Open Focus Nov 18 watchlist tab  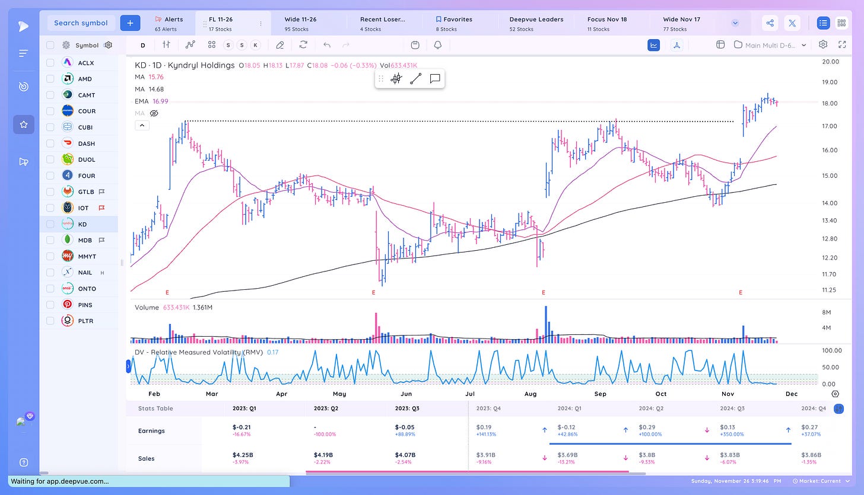click(x=613, y=24)
